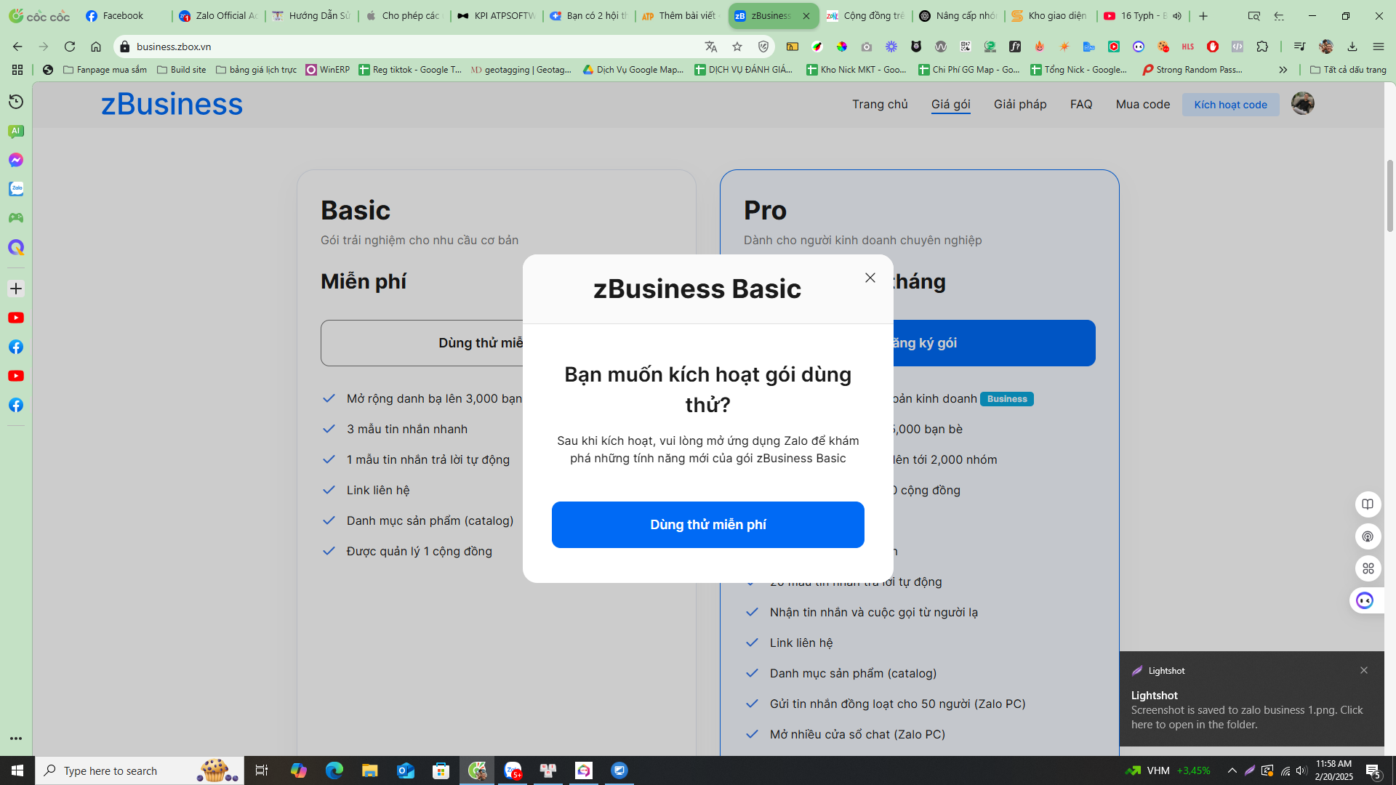Click the zBusiness logo
1396x785 pixels.
pyautogui.click(x=172, y=104)
